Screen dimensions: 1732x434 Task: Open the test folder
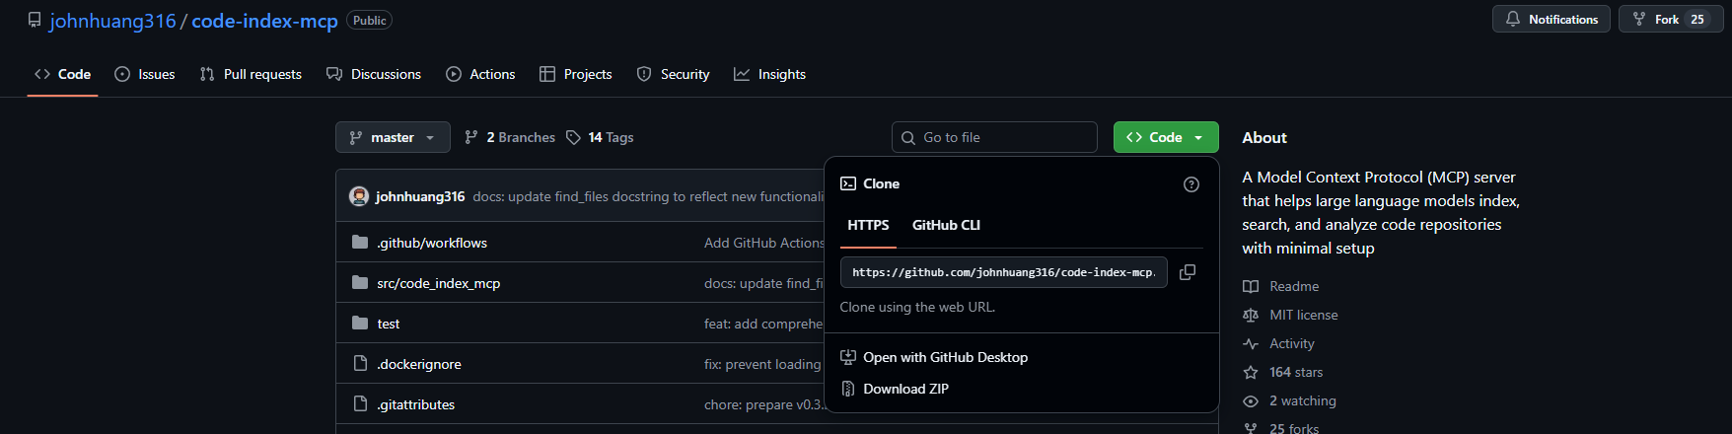[x=389, y=324]
